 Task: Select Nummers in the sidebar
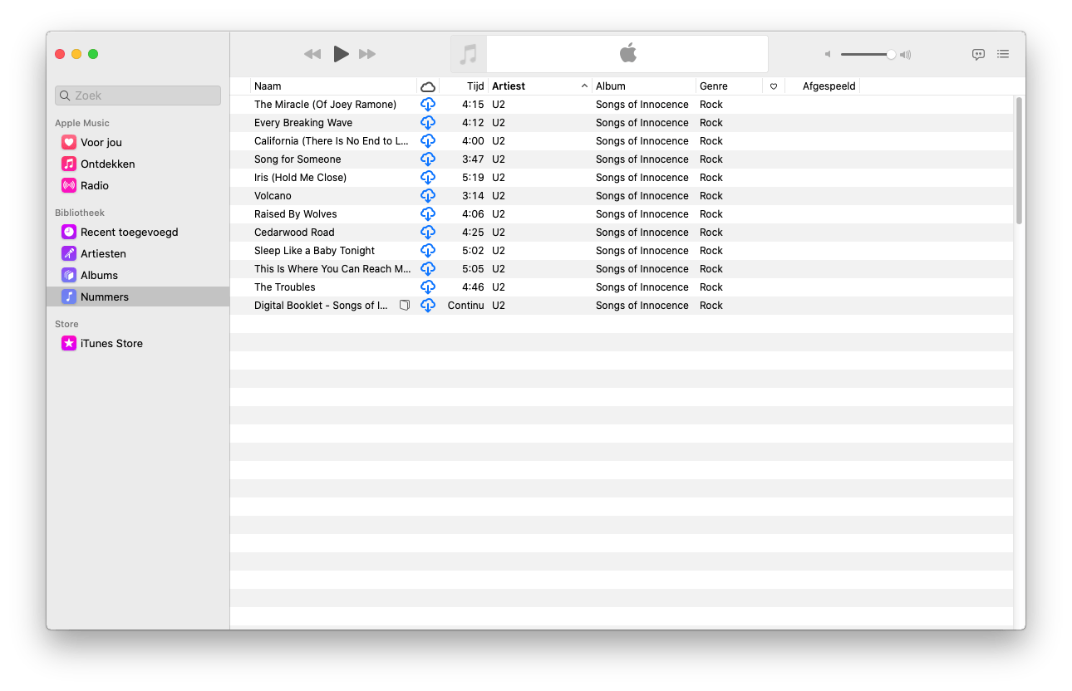point(138,296)
